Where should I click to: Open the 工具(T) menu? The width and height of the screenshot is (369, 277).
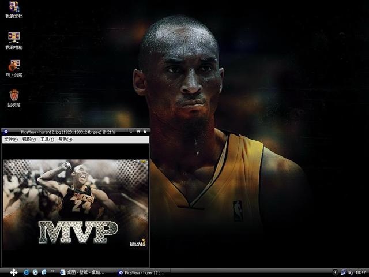pos(47,139)
